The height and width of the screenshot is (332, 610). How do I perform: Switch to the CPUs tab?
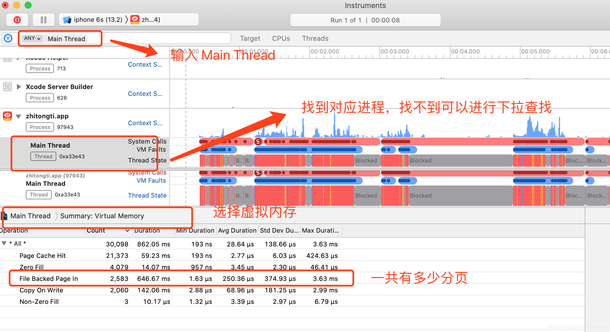(x=281, y=38)
